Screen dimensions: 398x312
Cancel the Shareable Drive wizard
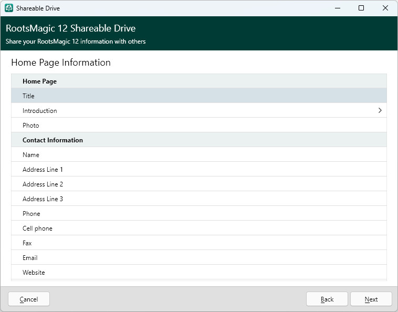pos(29,299)
